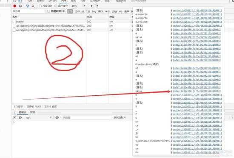Viewport: 234px width, 158px height.
Task: Open network search with magnifier icon
Action: [33, 6]
